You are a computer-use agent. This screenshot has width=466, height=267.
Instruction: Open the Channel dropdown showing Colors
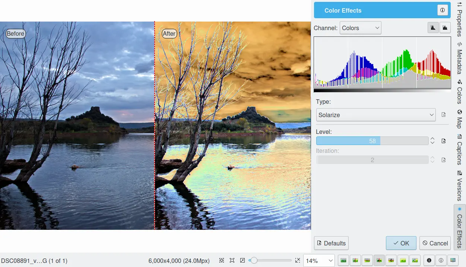(360, 28)
